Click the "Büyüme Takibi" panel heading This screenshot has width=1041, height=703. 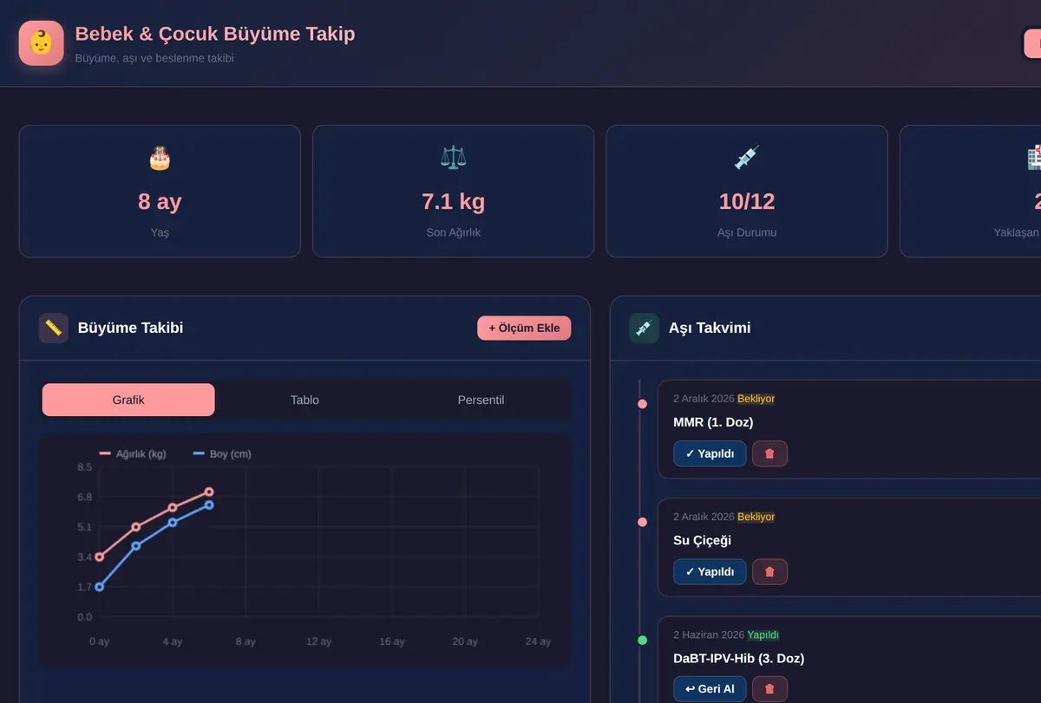pyautogui.click(x=130, y=328)
